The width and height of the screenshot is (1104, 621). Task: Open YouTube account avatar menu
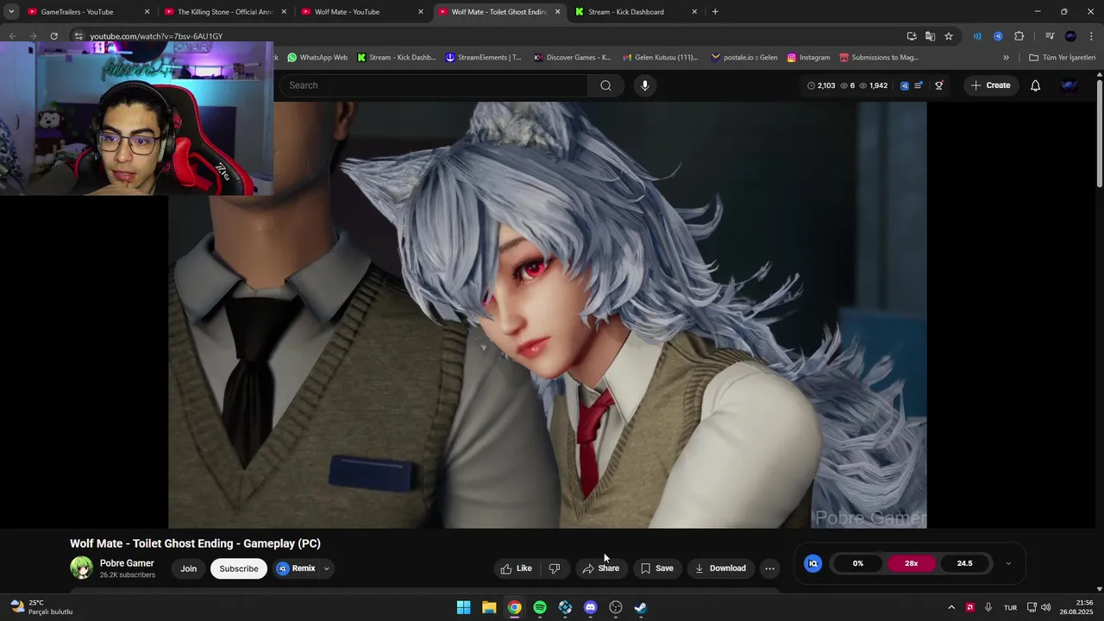1069,85
